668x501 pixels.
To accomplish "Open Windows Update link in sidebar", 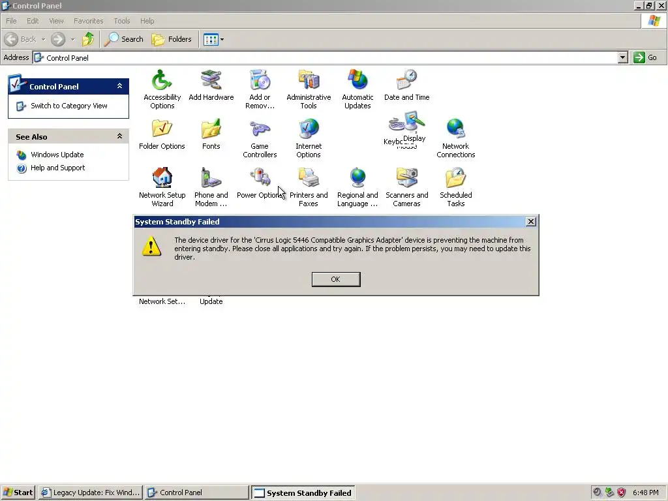I will 57,155.
